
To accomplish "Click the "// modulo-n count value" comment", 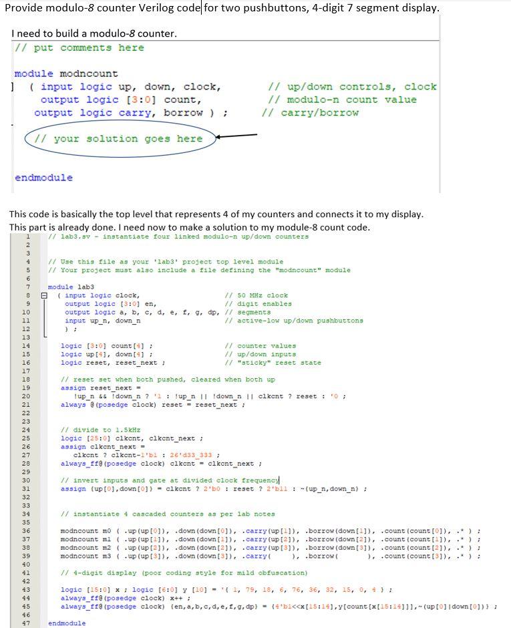I will coord(343,100).
